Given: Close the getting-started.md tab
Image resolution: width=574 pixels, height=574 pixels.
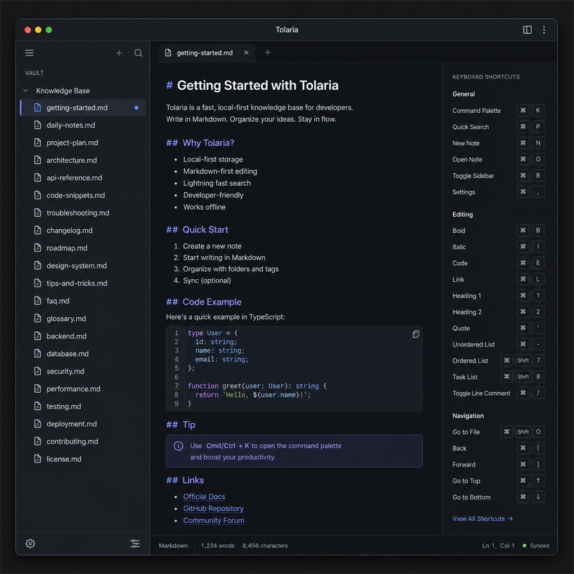Looking at the screenshot, I should click(x=247, y=53).
